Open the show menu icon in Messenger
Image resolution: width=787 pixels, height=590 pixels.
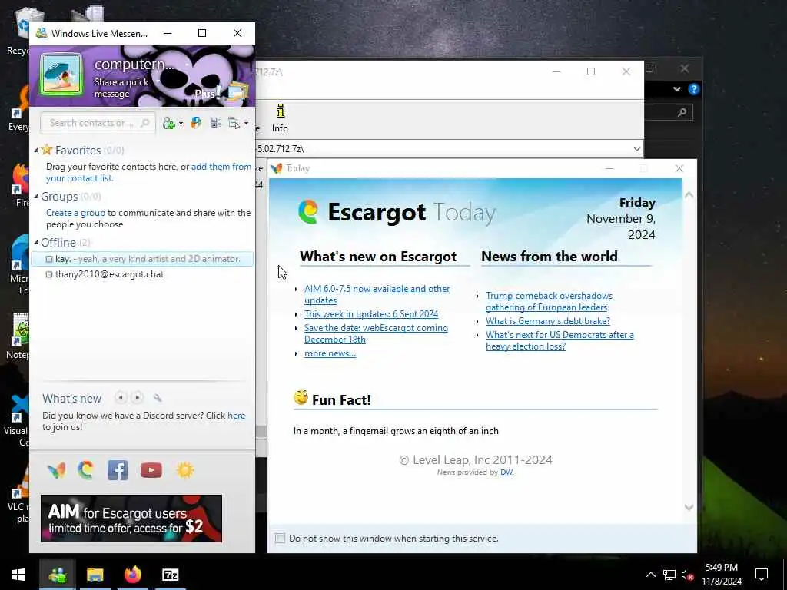(x=234, y=123)
